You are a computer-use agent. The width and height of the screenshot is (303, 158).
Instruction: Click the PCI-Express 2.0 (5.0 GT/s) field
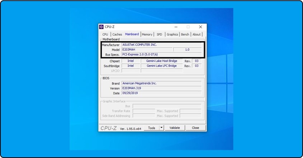click(162, 55)
